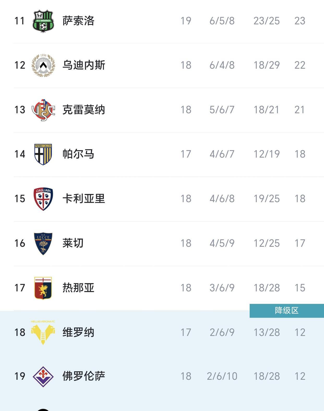The width and height of the screenshot is (324, 411).
Task: Tap rank number 17 in standings
Action: pyautogui.click(x=20, y=288)
